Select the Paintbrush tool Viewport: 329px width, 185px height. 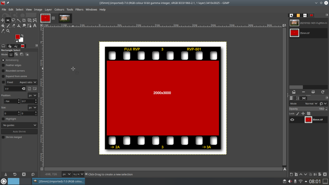(x=8, y=26)
